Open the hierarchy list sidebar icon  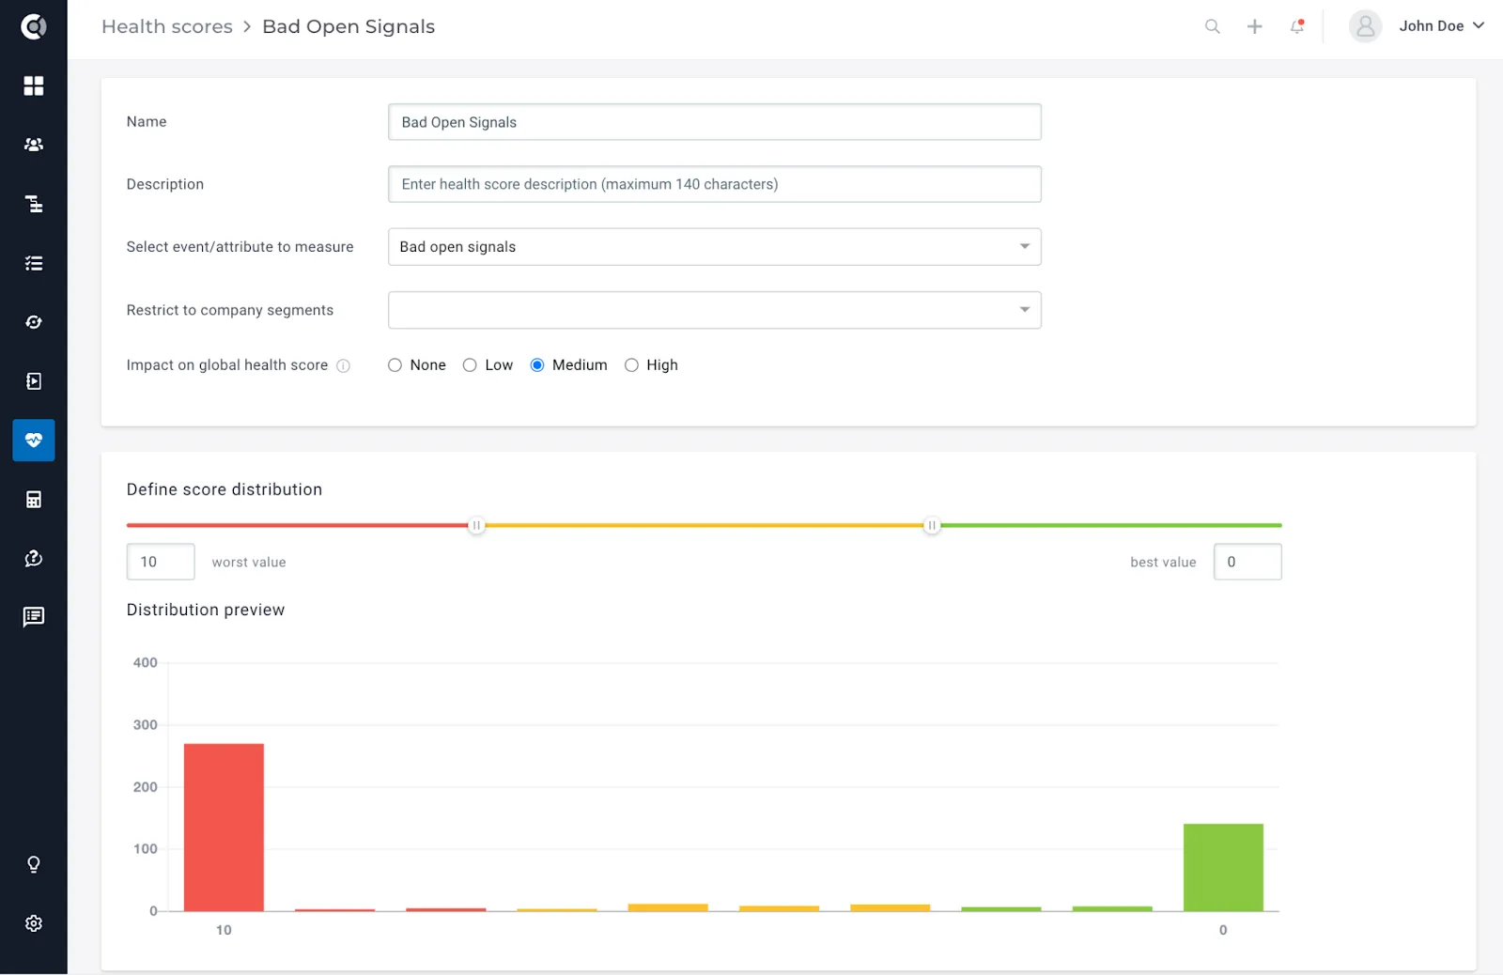pos(34,204)
